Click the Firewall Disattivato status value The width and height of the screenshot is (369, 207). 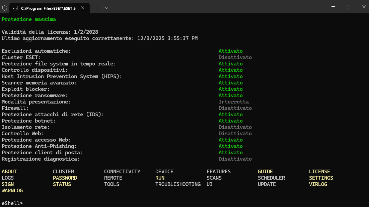tap(235, 108)
